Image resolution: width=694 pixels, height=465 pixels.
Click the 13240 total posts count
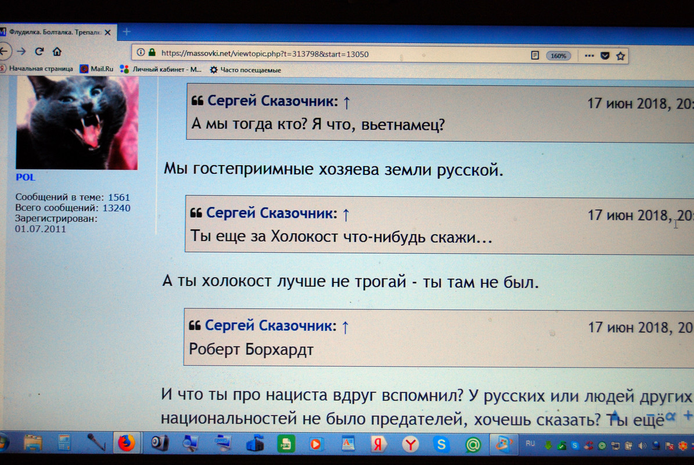(116, 208)
